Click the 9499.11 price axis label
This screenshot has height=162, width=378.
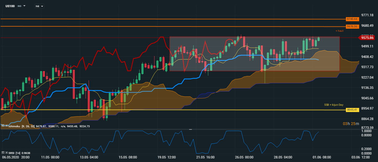pos(367,46)
